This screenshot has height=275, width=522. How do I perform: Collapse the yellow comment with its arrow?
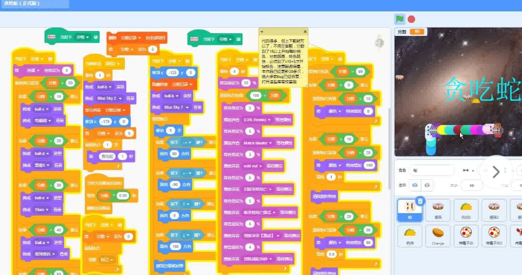coord(261,32)
